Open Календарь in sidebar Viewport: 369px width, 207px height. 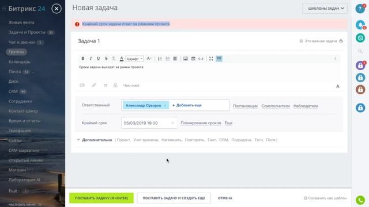pos(19,62)
